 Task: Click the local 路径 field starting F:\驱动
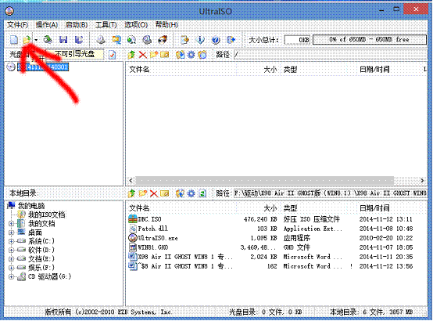click(331, 193)
